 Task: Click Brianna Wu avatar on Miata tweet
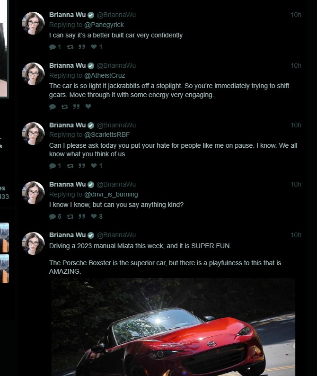(33, 243)
